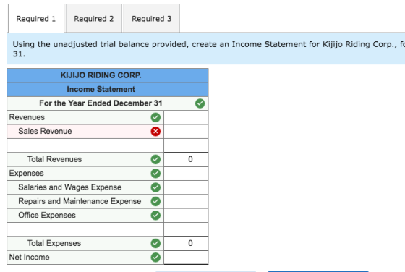Screen dimensions: 405x272
Task: Select the Net Income amount field
Action: [x=186, y=258]
